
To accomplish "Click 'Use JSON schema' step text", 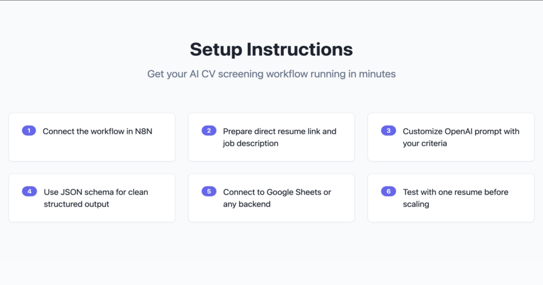I will pos(96,198).
